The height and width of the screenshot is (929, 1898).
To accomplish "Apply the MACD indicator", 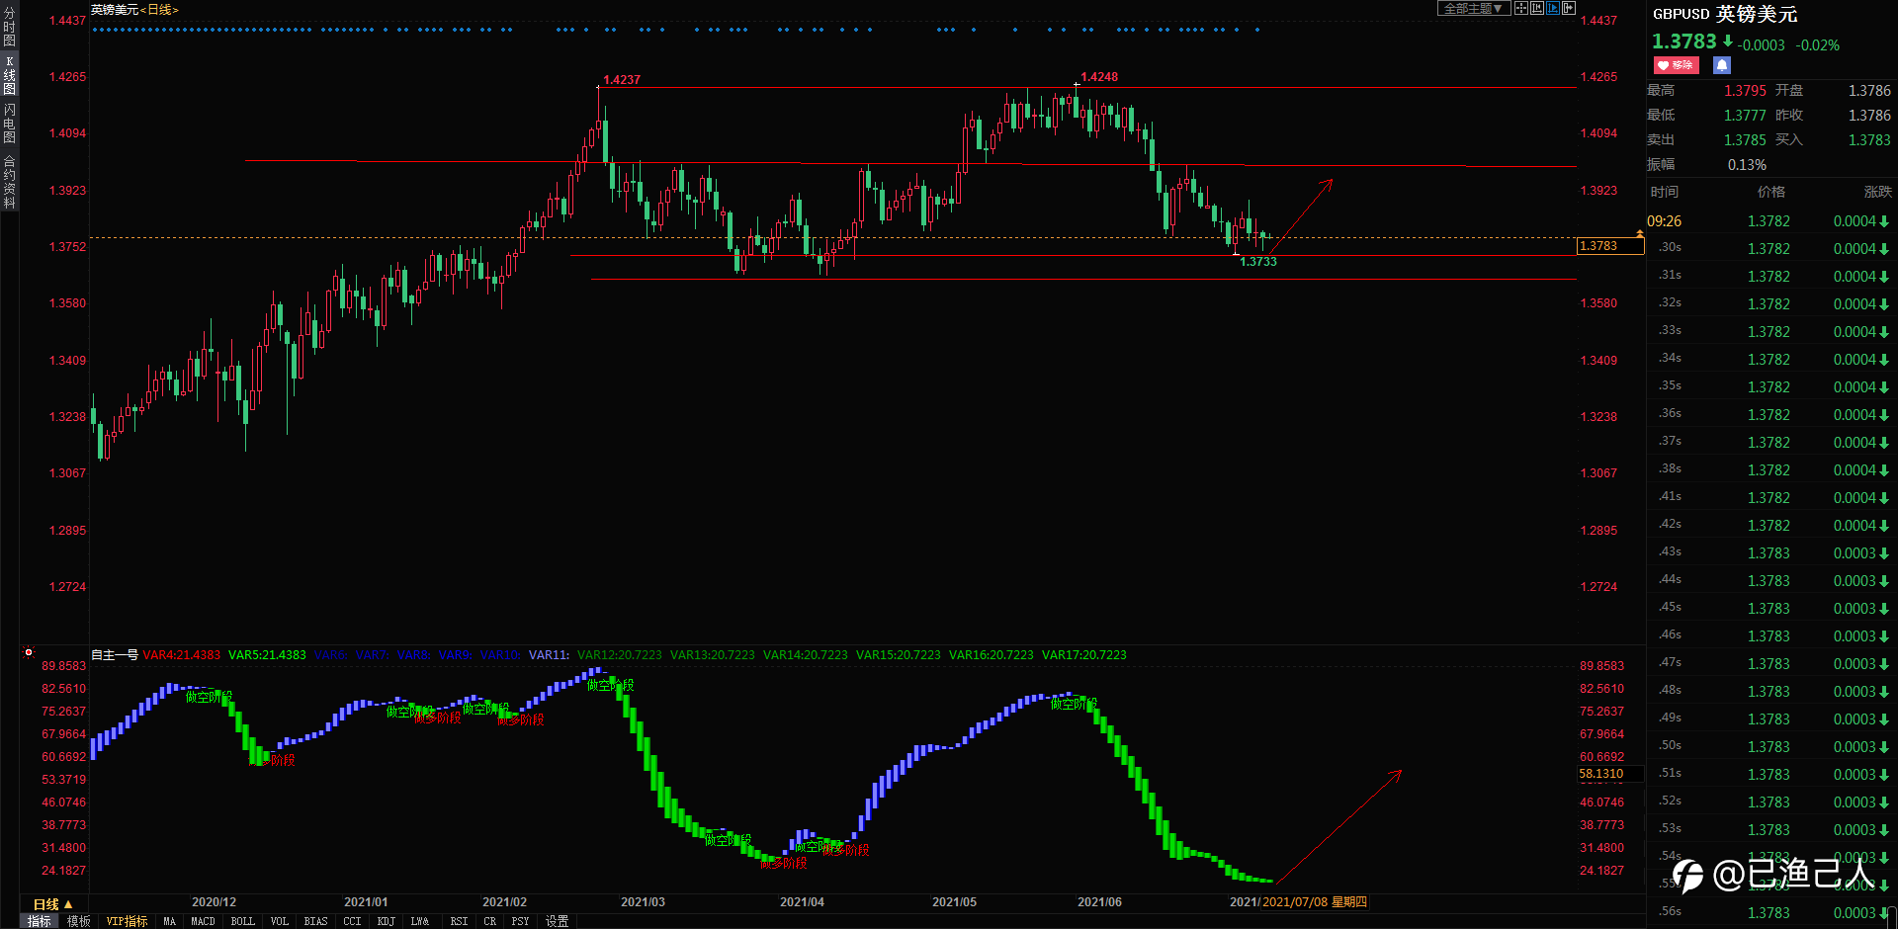I will [203, 921].
